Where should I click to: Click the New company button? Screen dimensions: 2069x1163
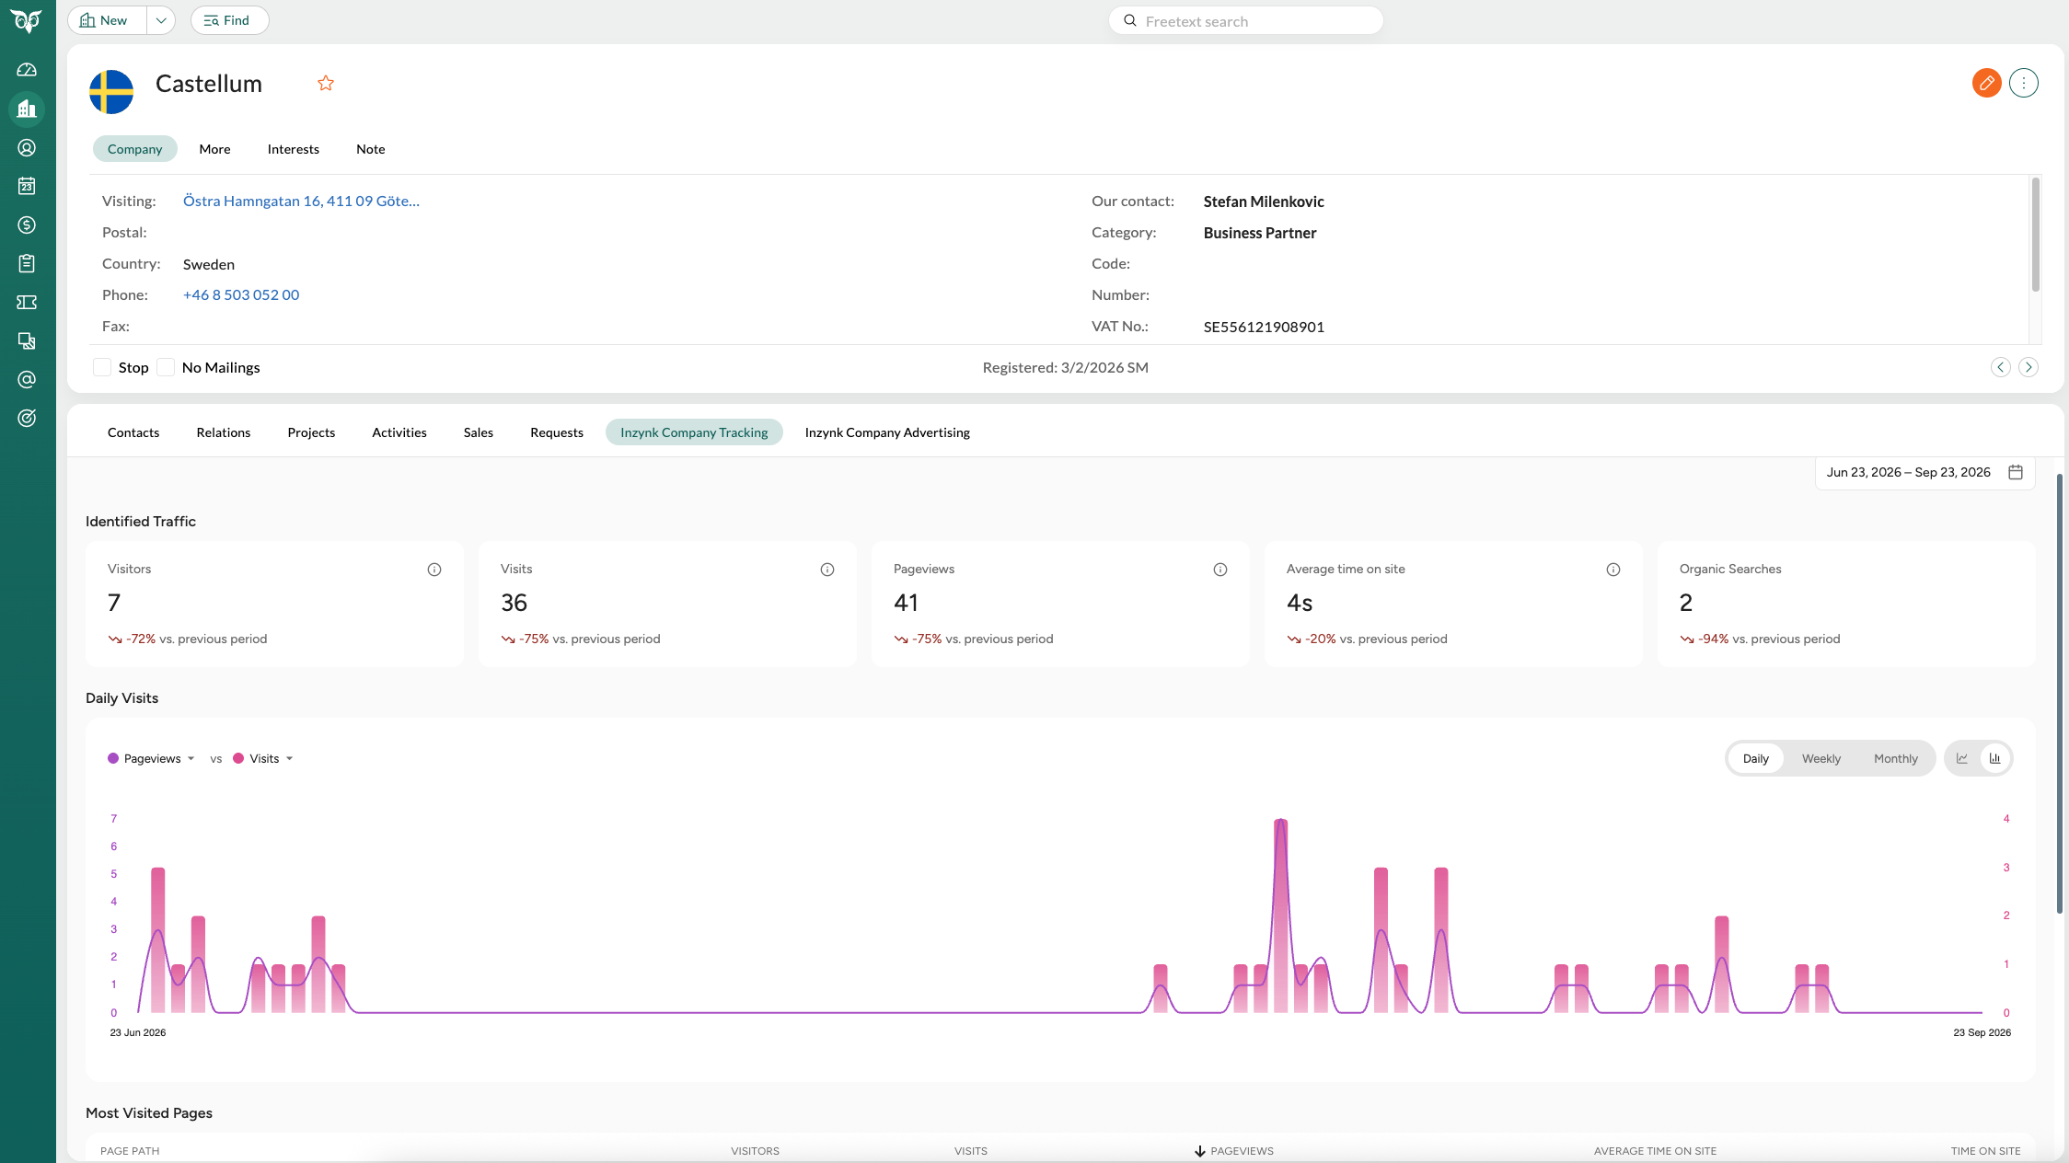click(x=107, y=20)
